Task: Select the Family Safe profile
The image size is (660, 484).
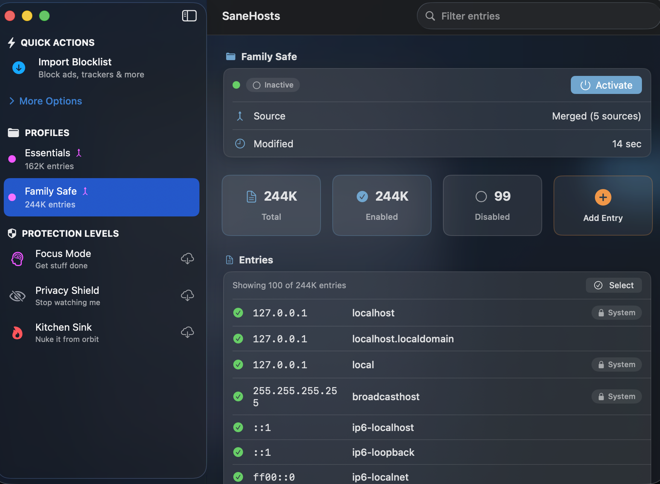Action: click(x=102, y=197)
